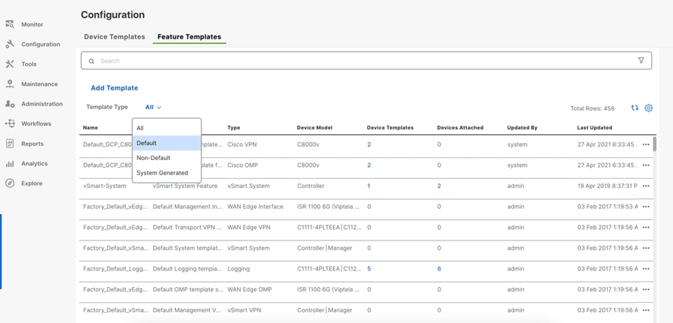
Task: Switch to Feature Templates tab
Action: (x=189, y=37)
